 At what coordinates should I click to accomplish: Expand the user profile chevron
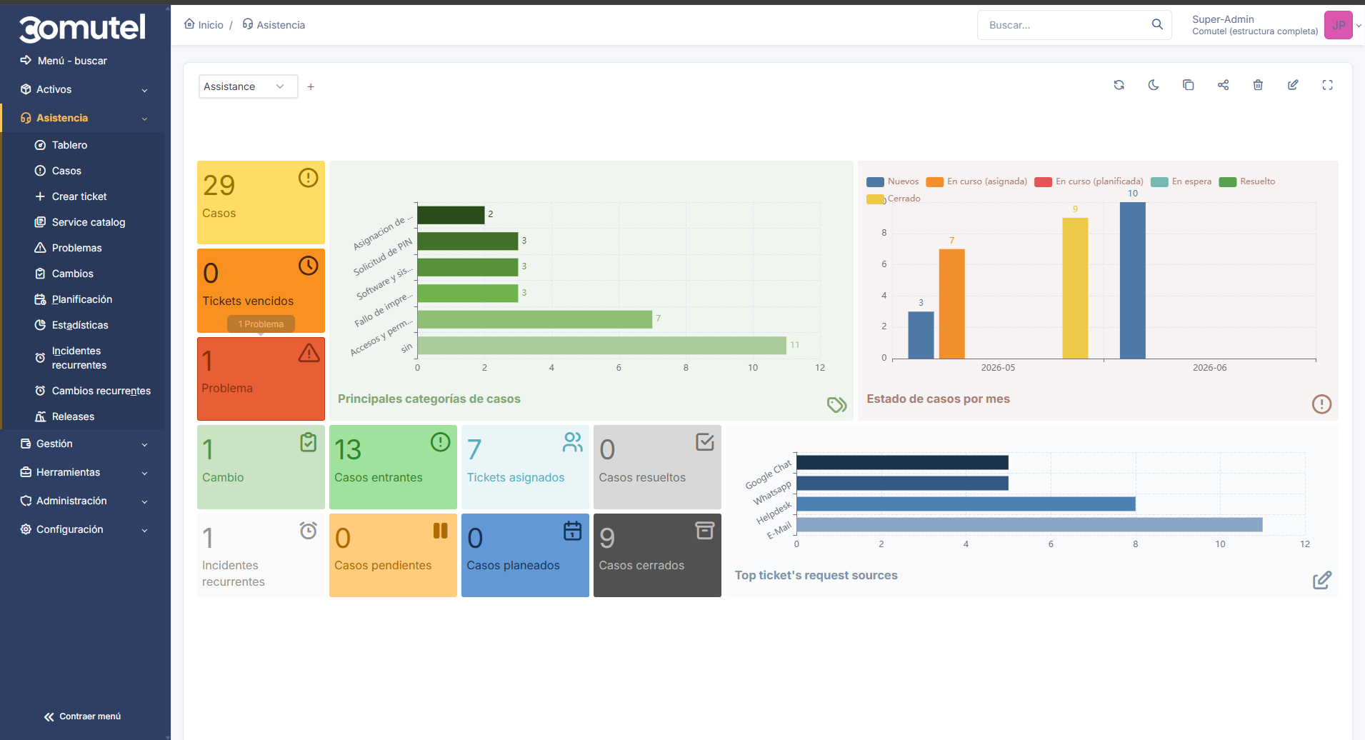(1359, 25)
